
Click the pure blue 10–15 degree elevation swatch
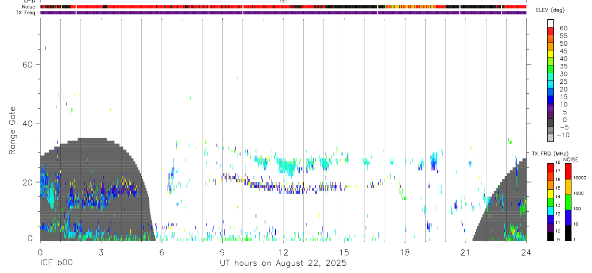tap(551, 101)
